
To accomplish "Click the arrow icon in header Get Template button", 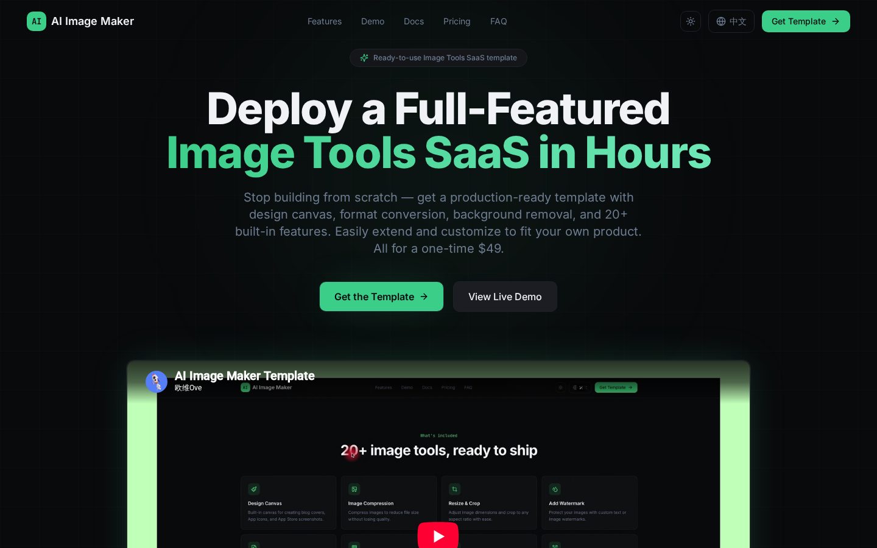I will click(836, 21).
